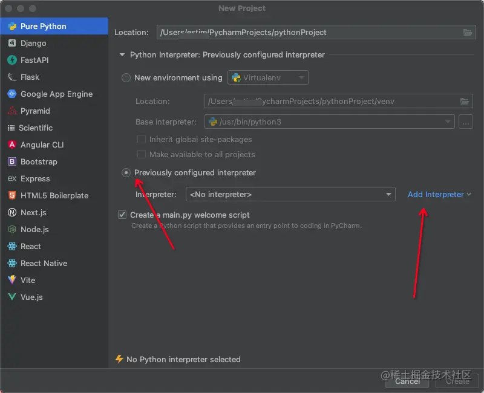
Task: Select New environment using radio button
Action: click(126, 78)
